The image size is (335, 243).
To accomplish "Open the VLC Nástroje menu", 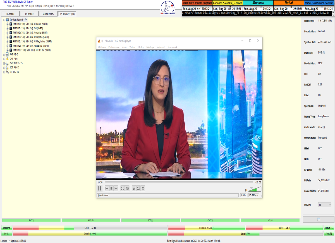I will [x=150, y=47].
